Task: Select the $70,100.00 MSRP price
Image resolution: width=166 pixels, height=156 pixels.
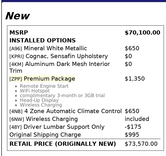Action: pyautogui.click(x=142, y=33)
